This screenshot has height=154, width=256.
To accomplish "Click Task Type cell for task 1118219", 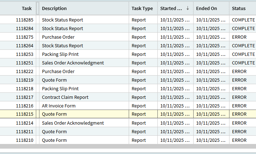I will 139,80.
